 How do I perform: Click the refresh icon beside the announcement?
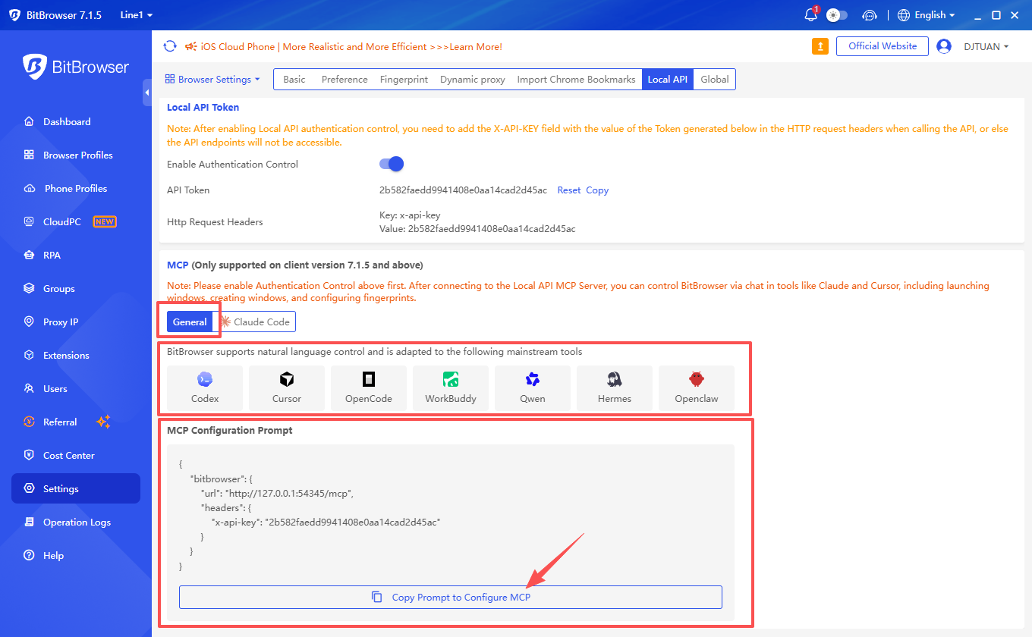(170, 46)
